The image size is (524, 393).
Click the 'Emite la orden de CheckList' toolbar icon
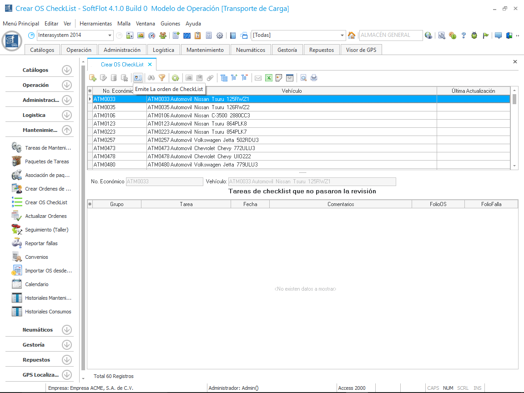138,78
